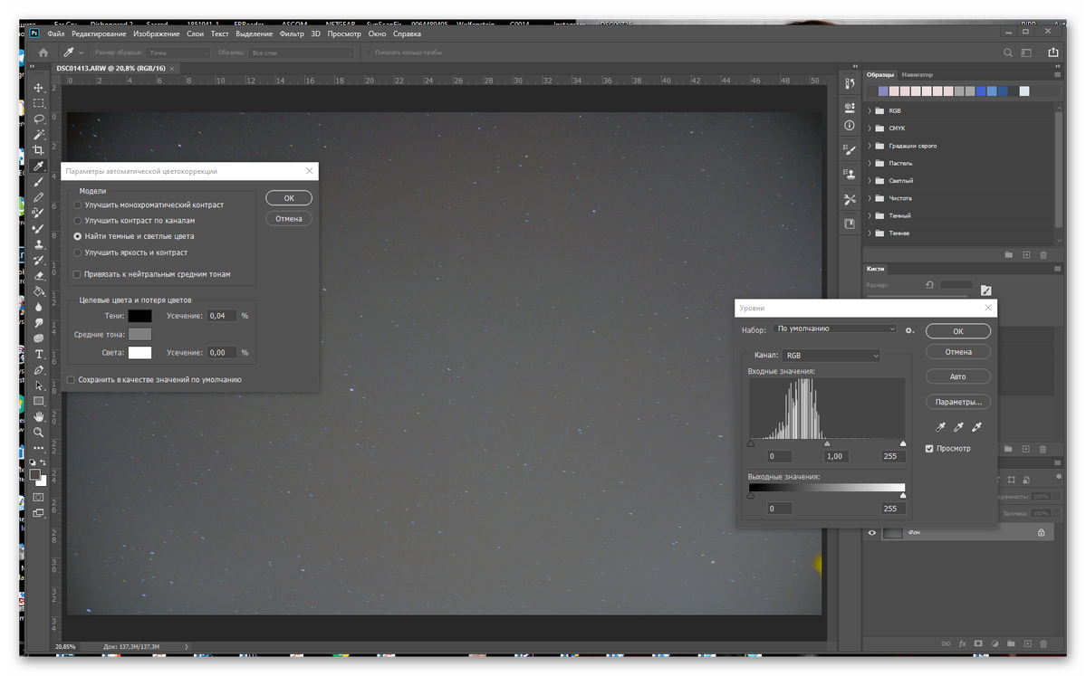Click the black point eyedropper in Уровни
1086x676 pixels.
(940, 427)
